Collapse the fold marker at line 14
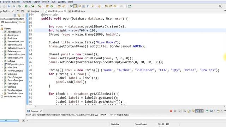The image size is (226, 127). (33, 14)
